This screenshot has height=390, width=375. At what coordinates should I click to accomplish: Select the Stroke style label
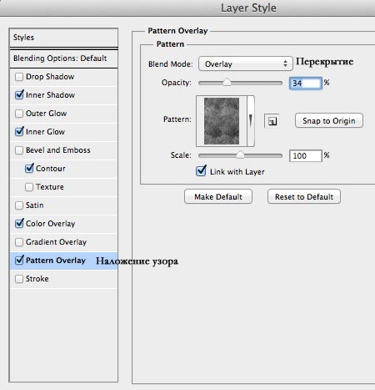click(37, 279)
